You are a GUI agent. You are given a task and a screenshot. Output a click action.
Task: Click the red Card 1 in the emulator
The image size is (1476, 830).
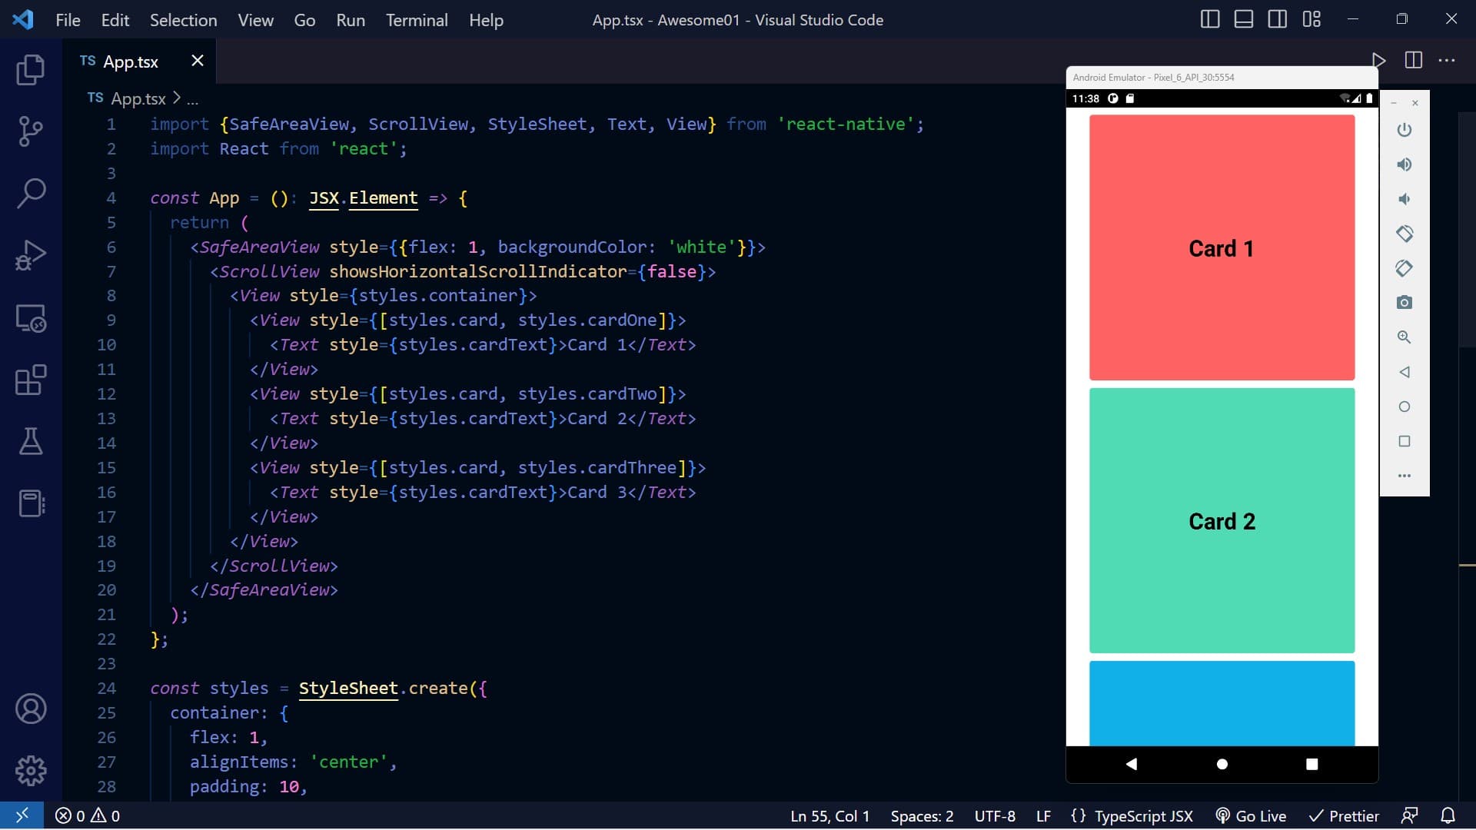(1221, 247)
